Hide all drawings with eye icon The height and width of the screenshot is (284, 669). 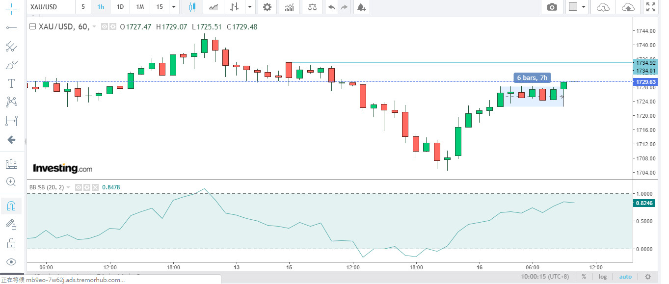(x=11, y=261)
